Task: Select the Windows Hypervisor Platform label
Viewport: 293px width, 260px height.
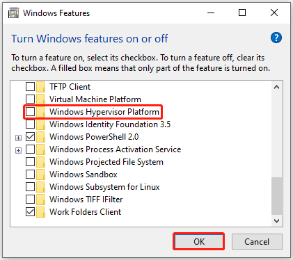Action: [x=104, y=112]
